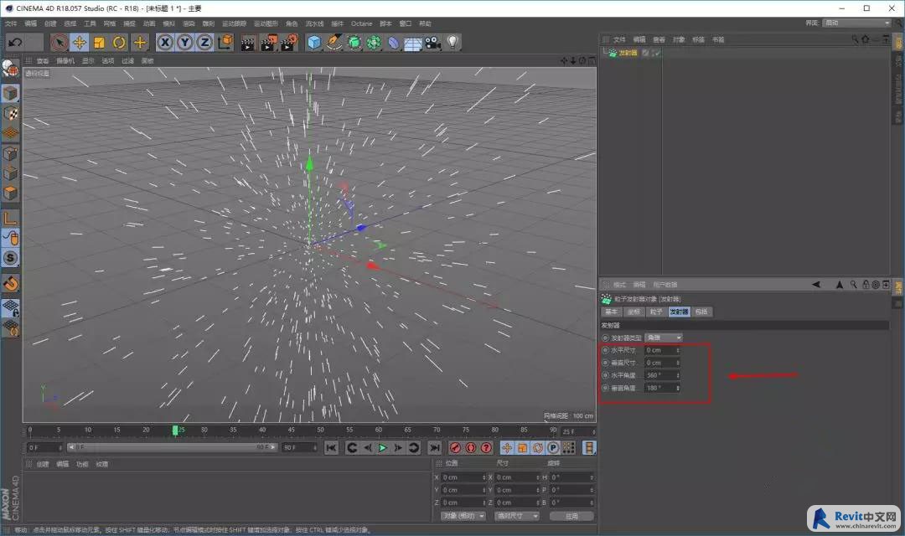This screenshot has width=905, height=536.
Task: Go to the end of the timeline
Action: pyautogui.click(x=435, y=448)
